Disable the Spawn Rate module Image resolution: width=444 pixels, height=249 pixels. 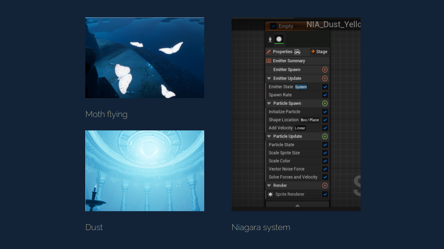pos(325,95)
